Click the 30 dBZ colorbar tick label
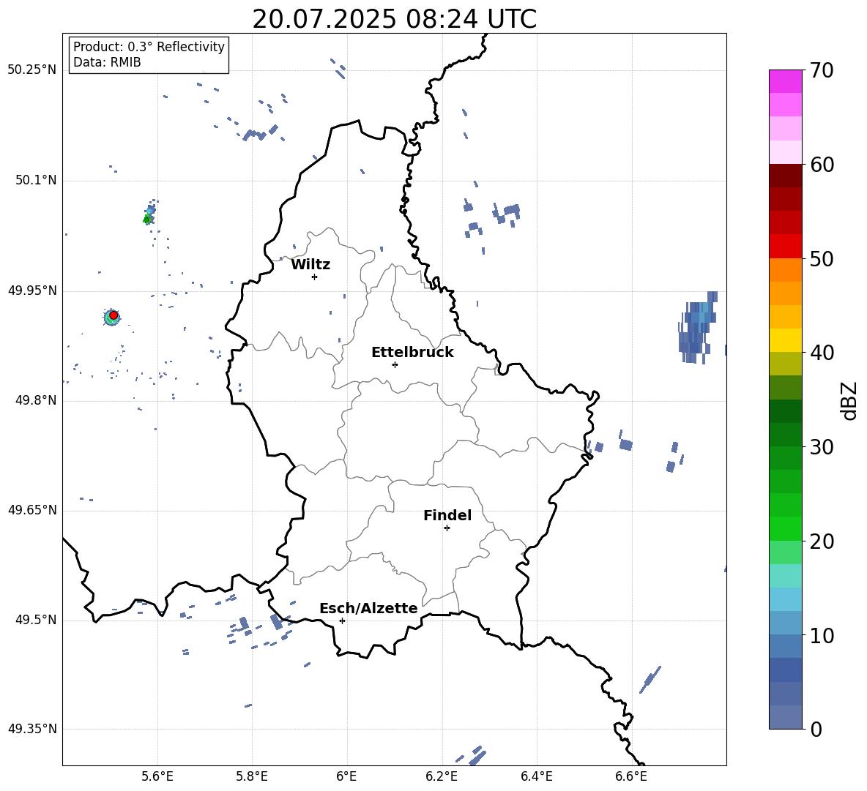This screenshot has width=867, height=791. click(822, 447)
